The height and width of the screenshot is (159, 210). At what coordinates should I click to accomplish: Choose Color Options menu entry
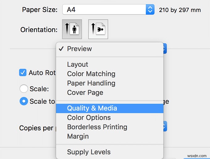pos(89,117)
